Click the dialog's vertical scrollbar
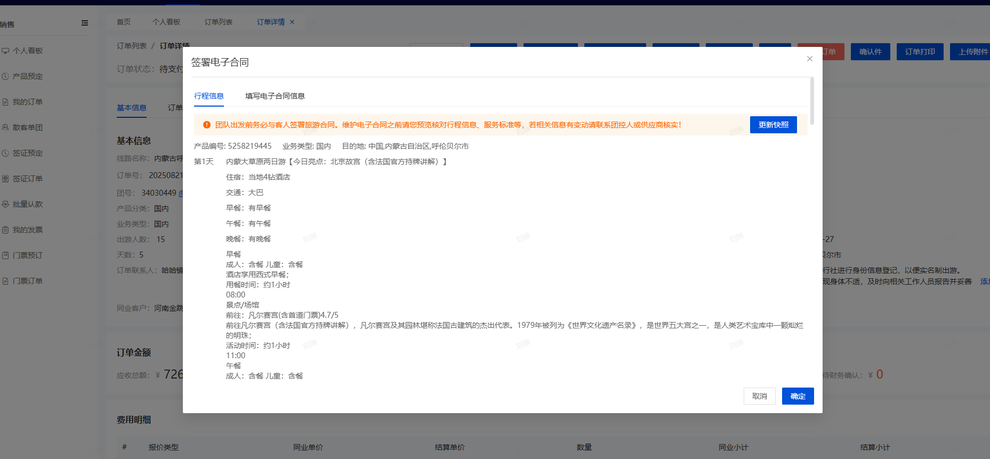The height and width of the screenshot is (459, 990). click(x=812, y=101)
